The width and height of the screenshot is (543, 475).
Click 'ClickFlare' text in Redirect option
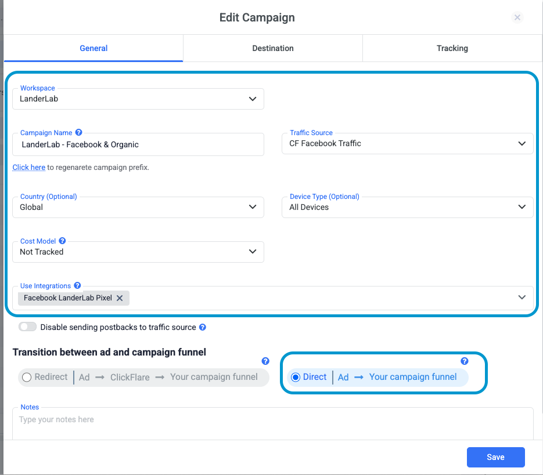[130, 377]
